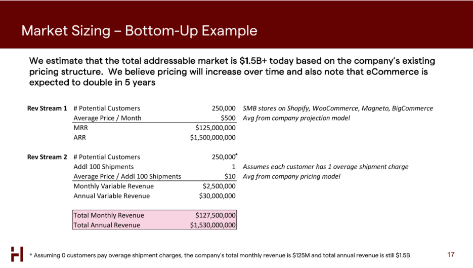Viewport: 473px width, 268px height.
Task: Click the Average Price / Addl 100 Shipments label
Action: point(127,176)
